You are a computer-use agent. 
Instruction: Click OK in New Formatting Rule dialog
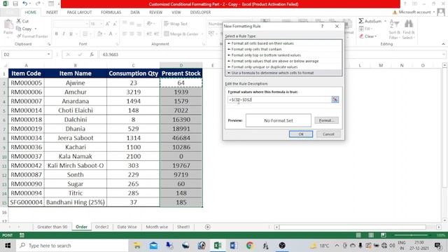[x=301, y=134]
